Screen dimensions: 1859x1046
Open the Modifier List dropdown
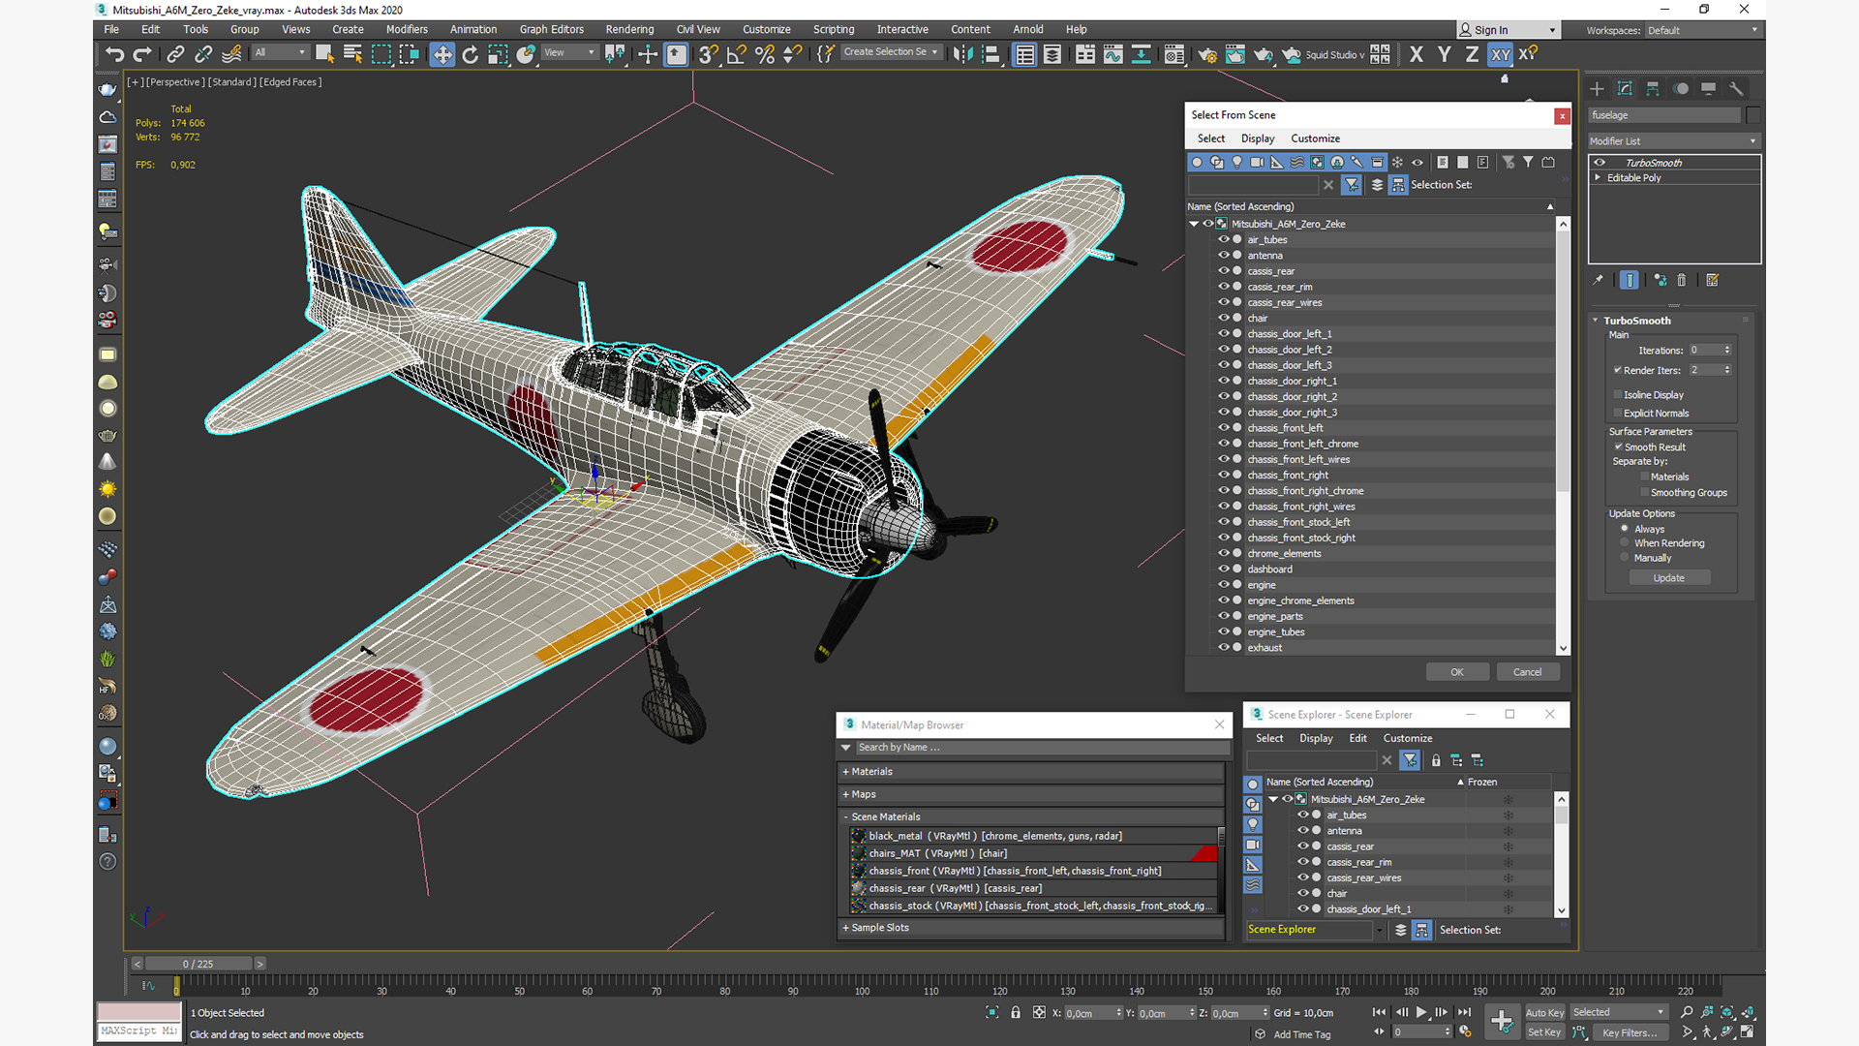point(1673,141)
